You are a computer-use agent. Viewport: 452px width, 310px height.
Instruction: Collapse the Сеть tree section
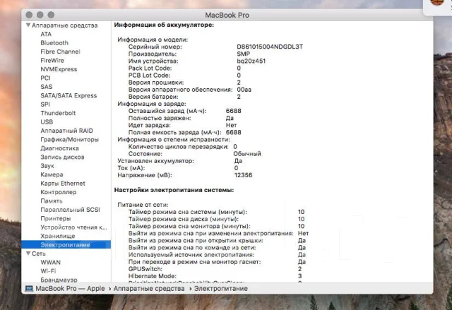coord(28,254)
